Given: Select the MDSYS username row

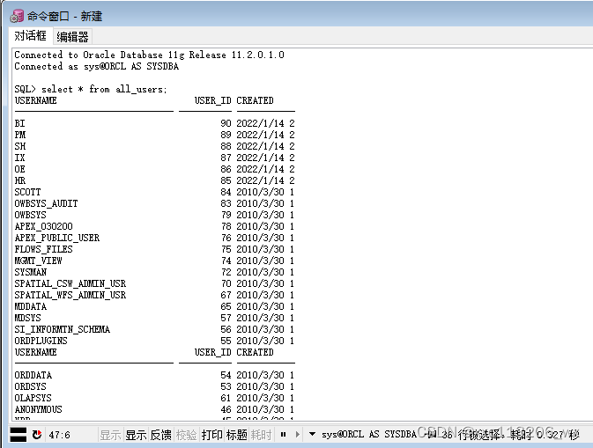Looking at the screenshot, I should [x=27, y=318].
